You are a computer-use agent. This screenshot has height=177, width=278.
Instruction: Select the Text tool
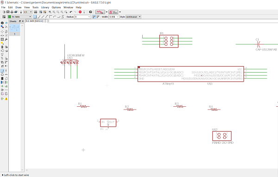[6, 71]
